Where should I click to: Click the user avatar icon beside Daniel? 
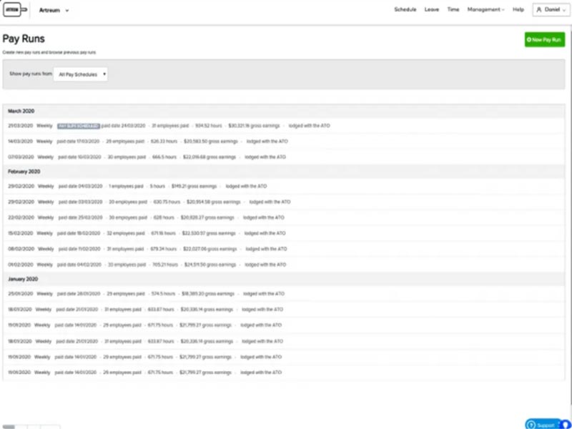tap(539, 10)
